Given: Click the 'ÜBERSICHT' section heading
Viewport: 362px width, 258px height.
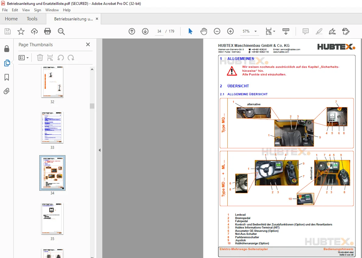Looking at the screenshot, I should pyautogui.click(x=238, y=86).
